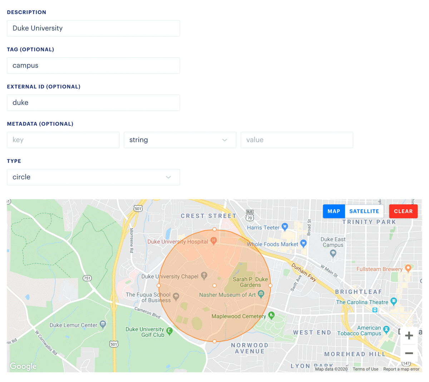429x382 pixels.
Task: Click the circle's top edge handle
Action: pos(214,229)
